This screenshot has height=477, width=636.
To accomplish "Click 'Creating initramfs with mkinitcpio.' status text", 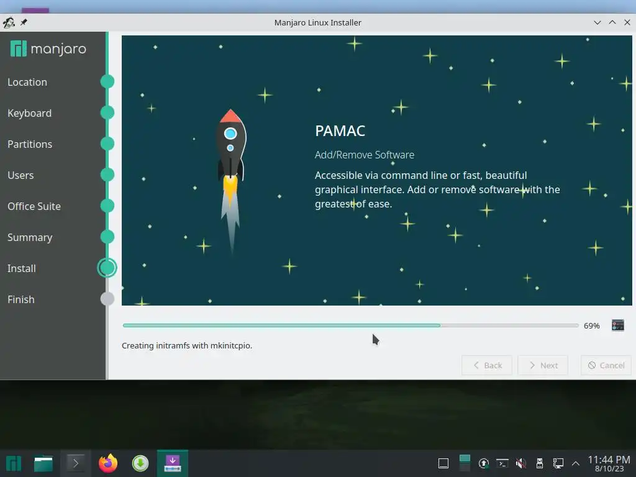I will click(187, 345).
